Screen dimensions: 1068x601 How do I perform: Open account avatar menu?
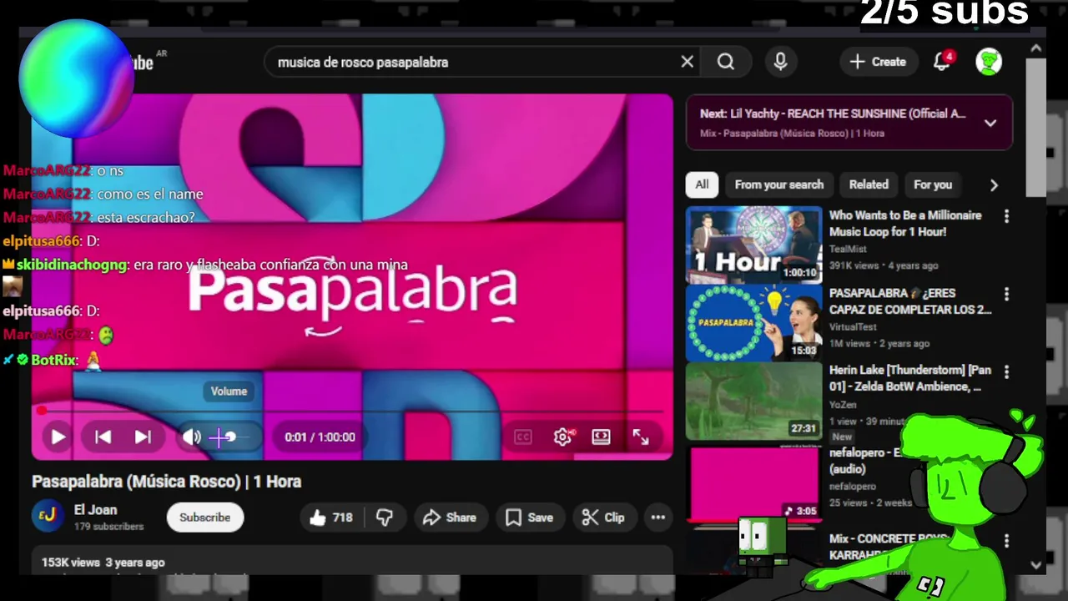(989, 62)
